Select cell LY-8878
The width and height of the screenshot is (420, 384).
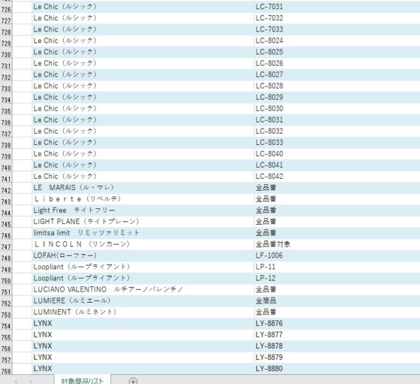coord(337,346)
